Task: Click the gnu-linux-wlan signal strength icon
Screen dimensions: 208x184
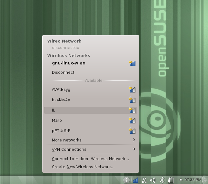Action: (x=132, y=63)
